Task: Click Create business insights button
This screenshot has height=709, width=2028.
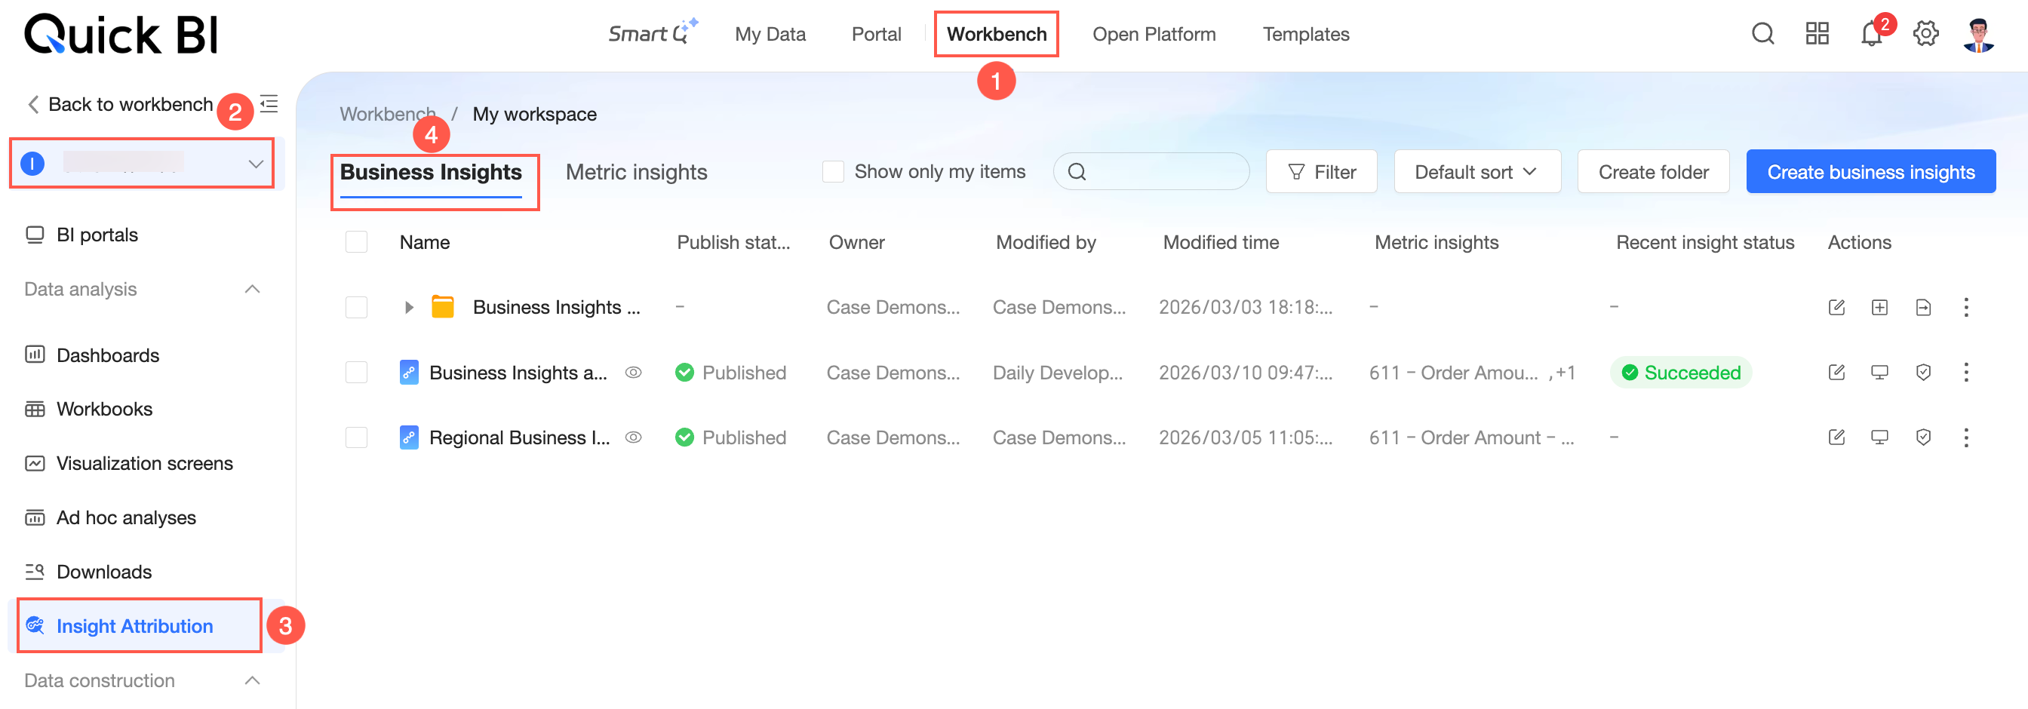Action: click(1870, 171)
